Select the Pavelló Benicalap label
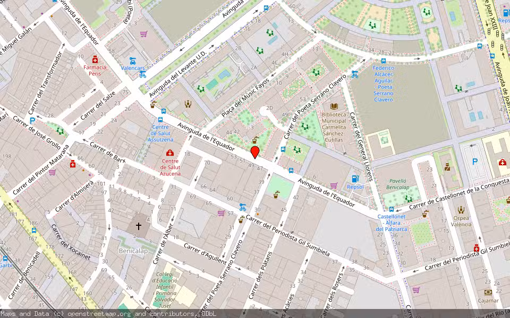 coord(398,184)
